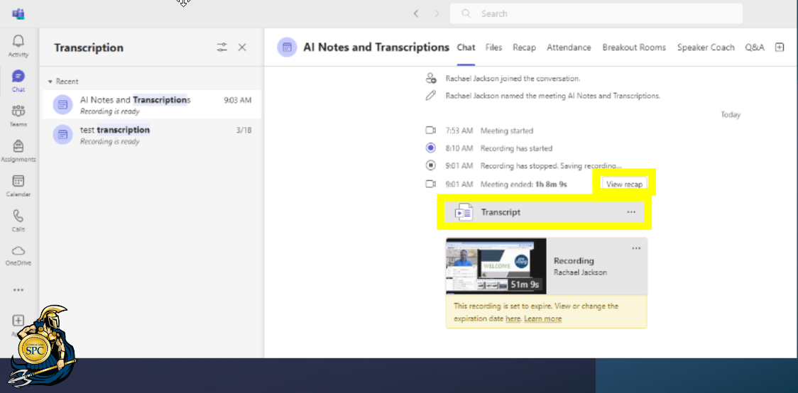Collapse the Recent section
This screenshot has height=393, width=798.
click(x=63, y=82)
